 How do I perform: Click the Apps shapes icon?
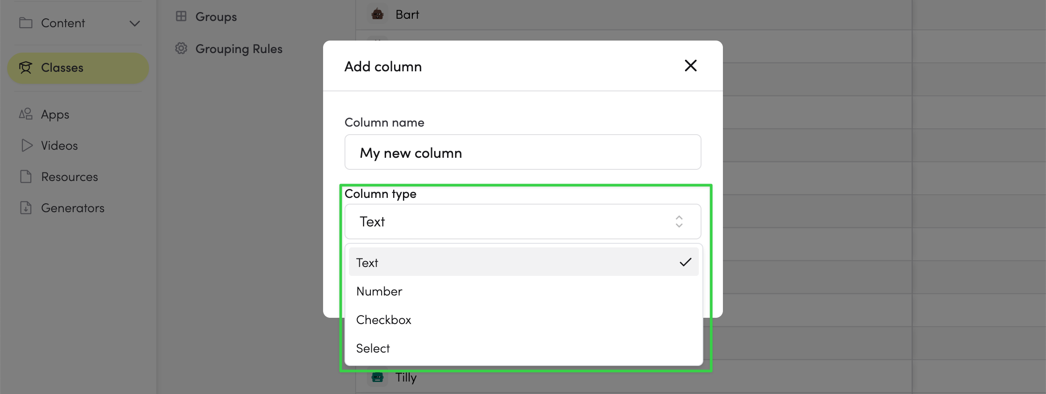(x=26, y=114)
